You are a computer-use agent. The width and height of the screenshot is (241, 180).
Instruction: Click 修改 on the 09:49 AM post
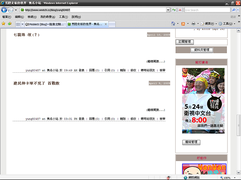(133, 70)
